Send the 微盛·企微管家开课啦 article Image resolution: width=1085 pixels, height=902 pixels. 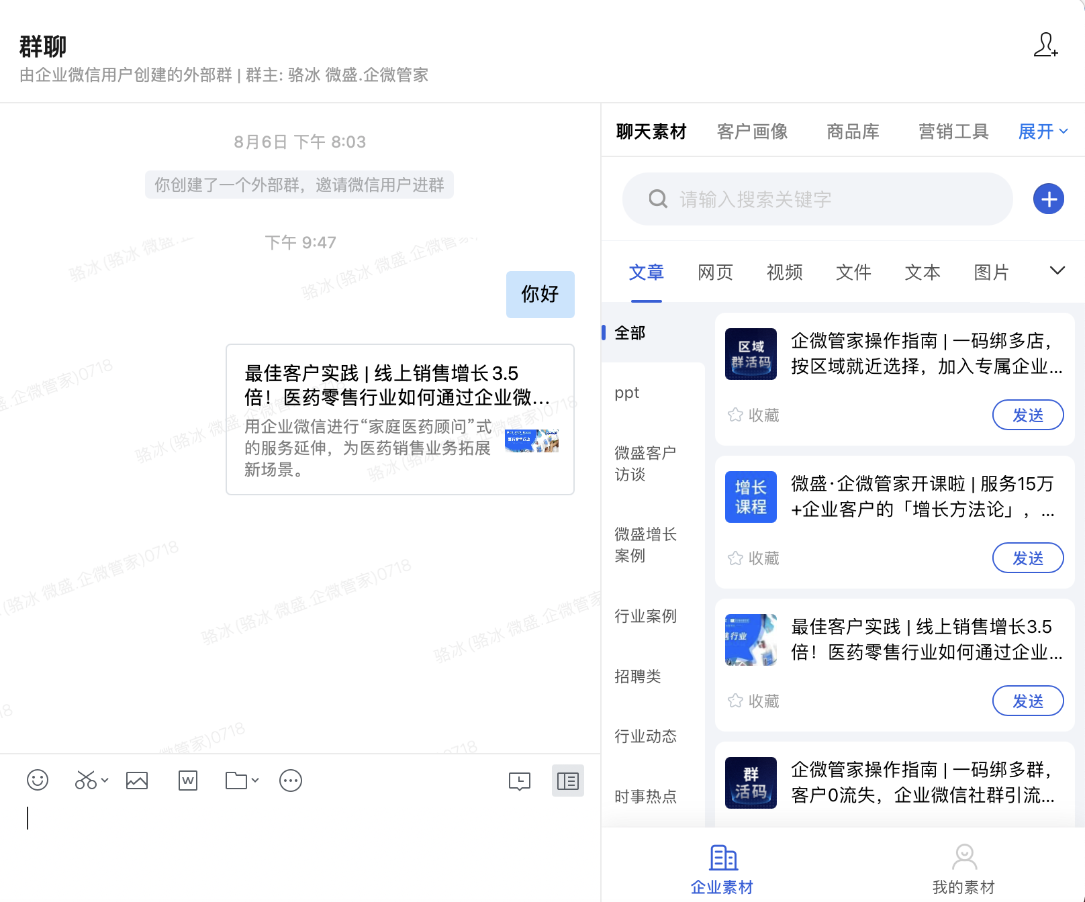(x=1028, y=558)
